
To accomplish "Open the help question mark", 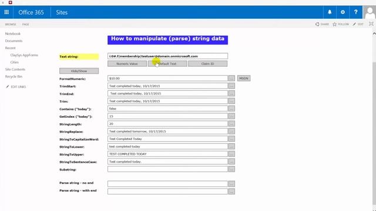I will [x=355, y=12].
